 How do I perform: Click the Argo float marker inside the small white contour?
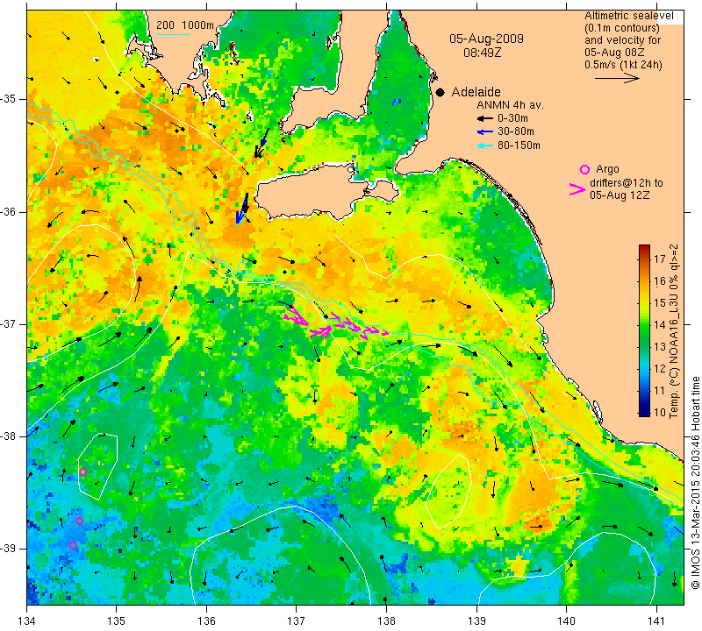tap(82, 471)
